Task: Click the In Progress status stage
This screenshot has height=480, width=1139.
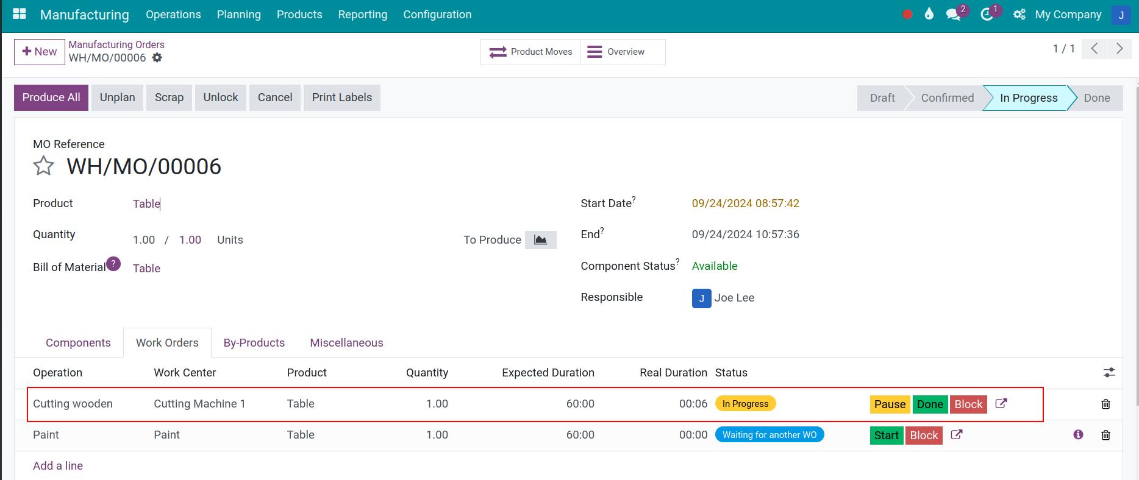Action: coord(1029,97)
